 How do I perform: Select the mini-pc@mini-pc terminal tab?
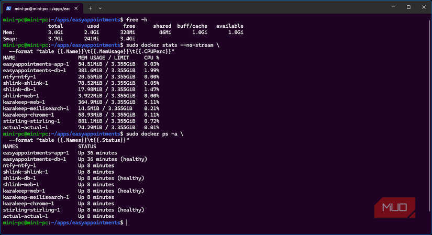point(42,8)
